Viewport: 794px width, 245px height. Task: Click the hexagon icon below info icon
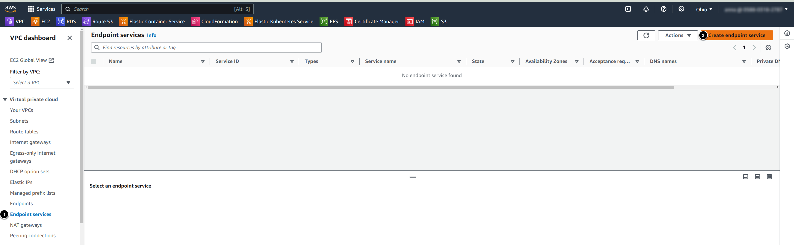point(787,46)
